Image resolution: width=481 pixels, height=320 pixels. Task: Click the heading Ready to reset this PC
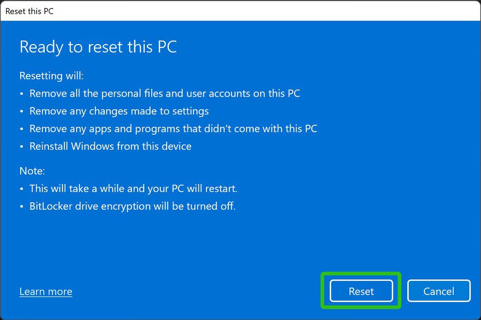coord(98,47)
